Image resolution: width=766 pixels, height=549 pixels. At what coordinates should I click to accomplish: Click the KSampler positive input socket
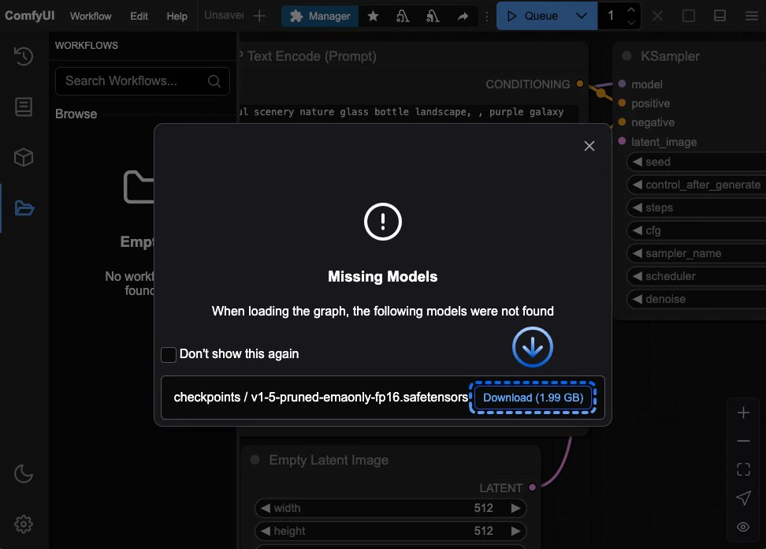click(x=622, y=103)
